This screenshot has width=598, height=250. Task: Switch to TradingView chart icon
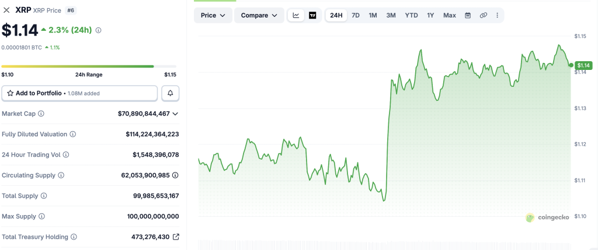(312, 15)
